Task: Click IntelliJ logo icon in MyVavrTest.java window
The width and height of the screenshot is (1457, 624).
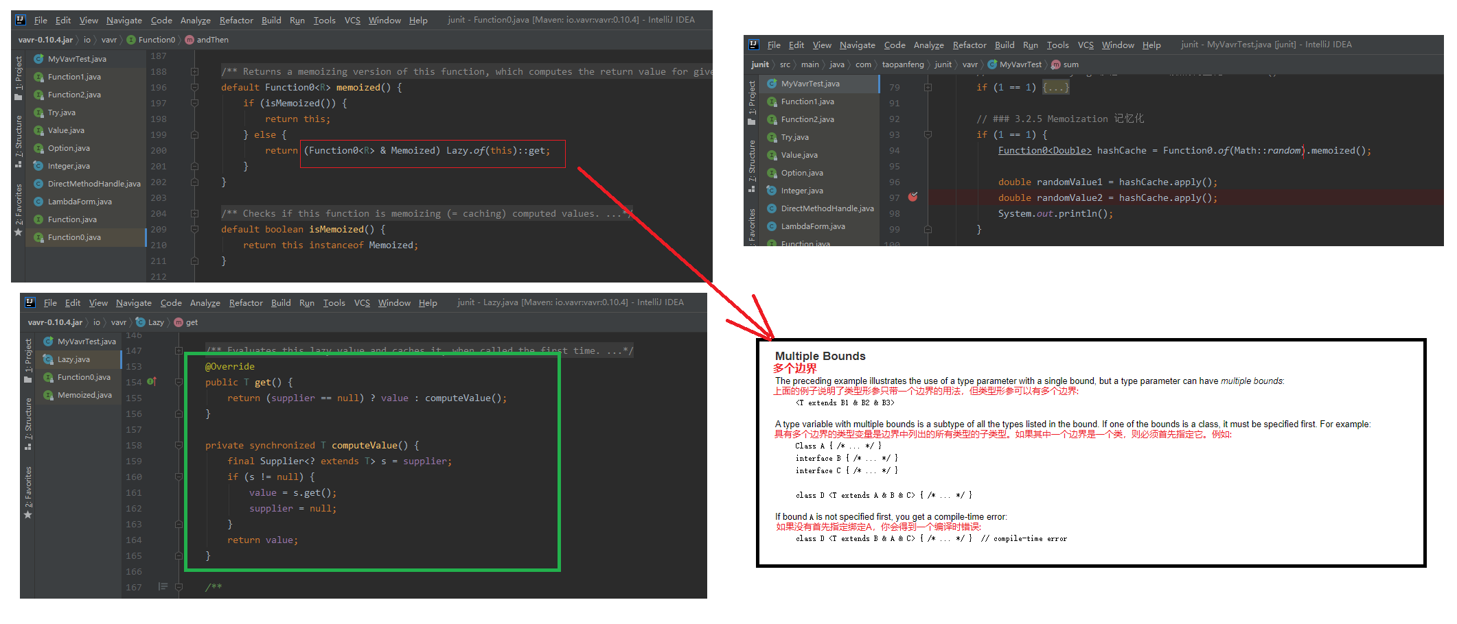Action: [753, 45]
